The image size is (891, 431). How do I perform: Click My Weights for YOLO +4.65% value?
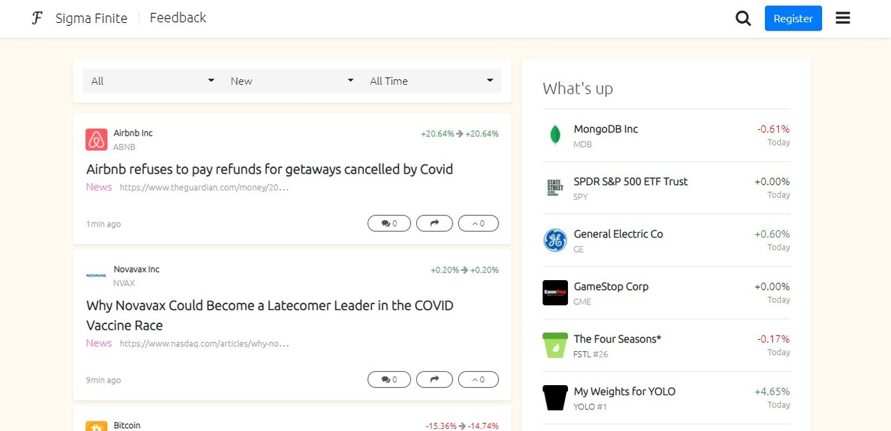click(772, 391)
